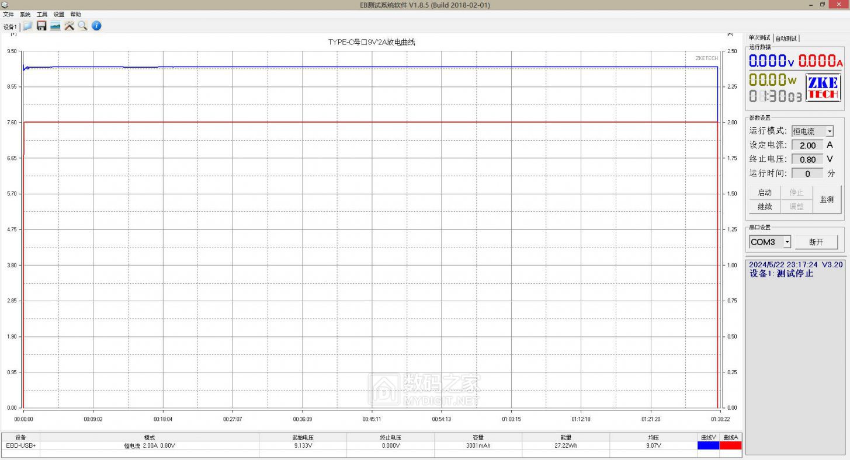The width and height of the screenshot is (850, 460).
Task: Export curve using the picture toolbar icon
Action: [55, 26]
